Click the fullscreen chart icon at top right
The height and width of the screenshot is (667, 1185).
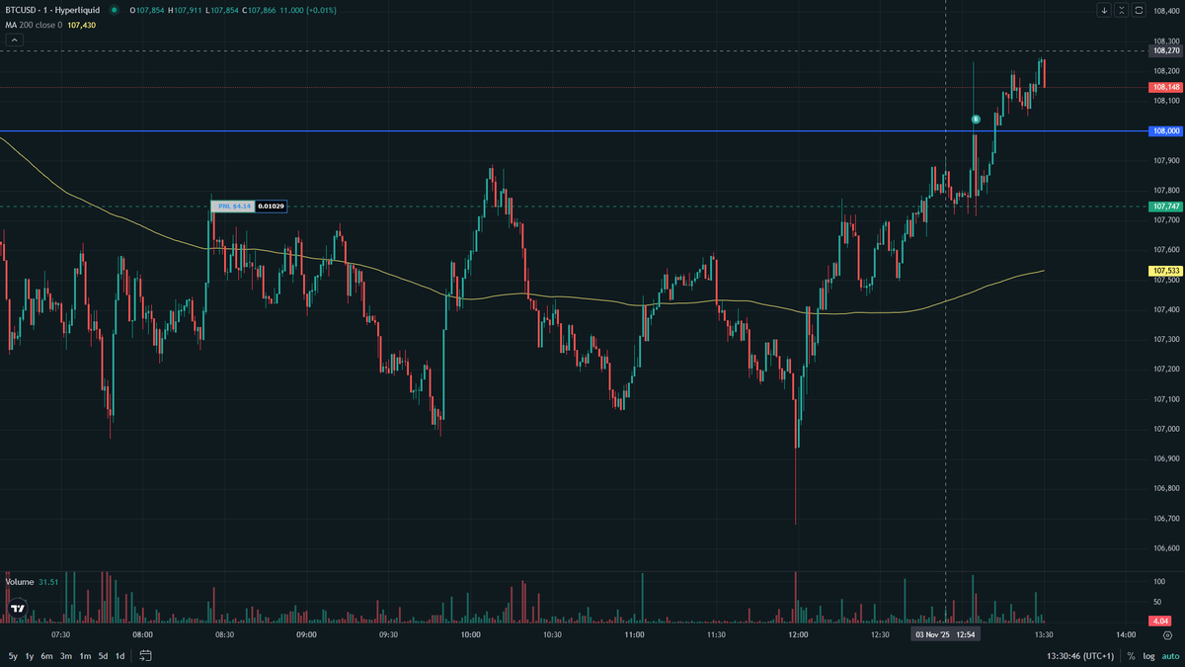click(x=1139, y=10)
